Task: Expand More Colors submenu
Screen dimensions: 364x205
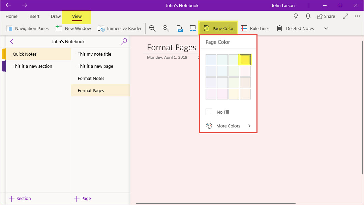Action: [x=229, y=126]
